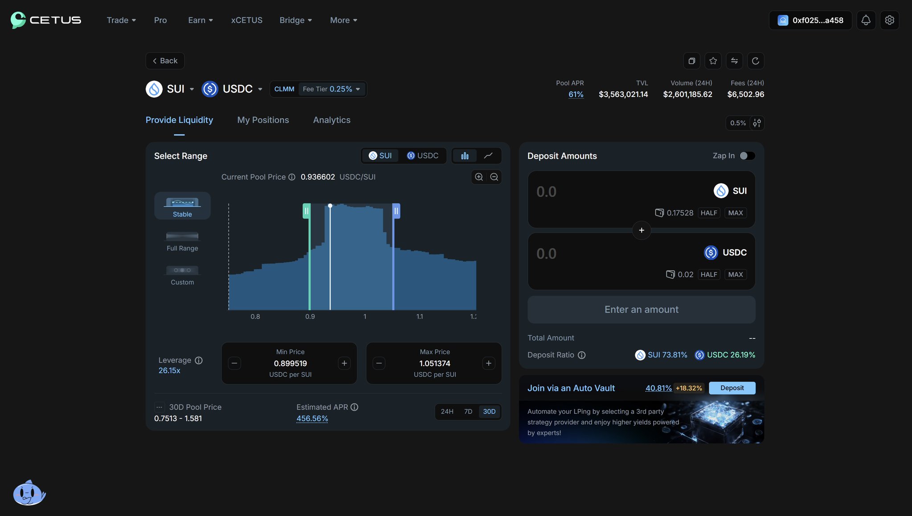Viewport: 912px width, 516px height.
Task: Favorite this pool with star icon
Action: (x=713, y=61)
